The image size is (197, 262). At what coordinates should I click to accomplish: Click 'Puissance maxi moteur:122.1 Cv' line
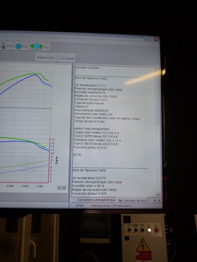tap(97, 140)
